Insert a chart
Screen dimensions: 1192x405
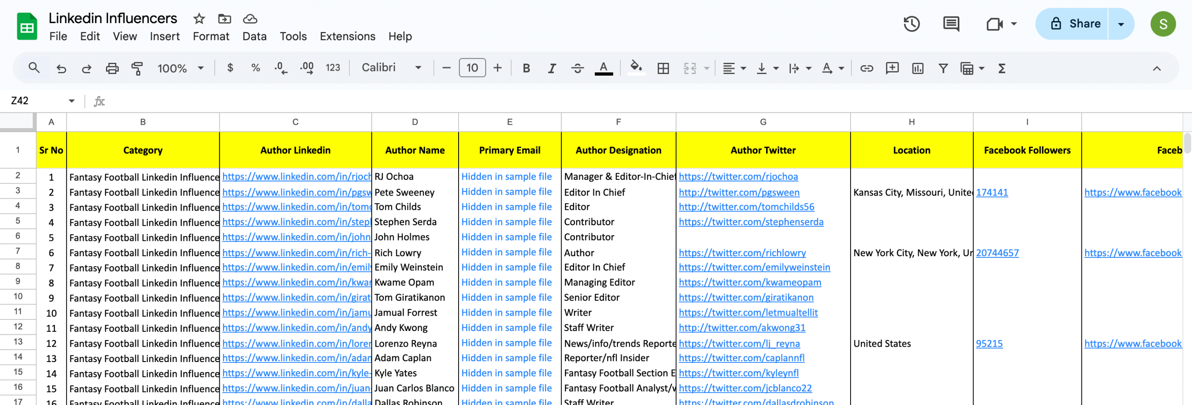pyautogui.click(x=917, y=68)
